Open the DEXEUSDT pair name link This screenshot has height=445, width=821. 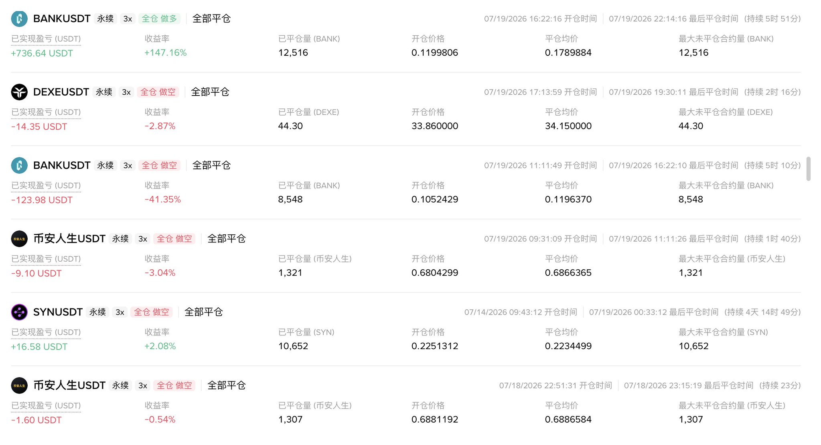click(x=61, y=92)
